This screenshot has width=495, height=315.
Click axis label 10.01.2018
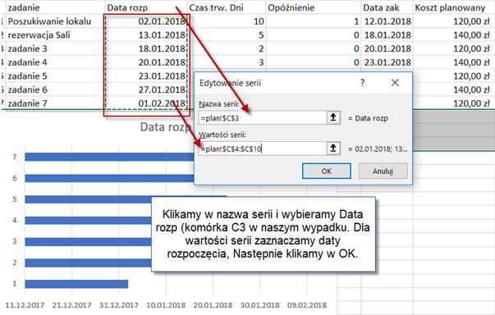[166, 305]
